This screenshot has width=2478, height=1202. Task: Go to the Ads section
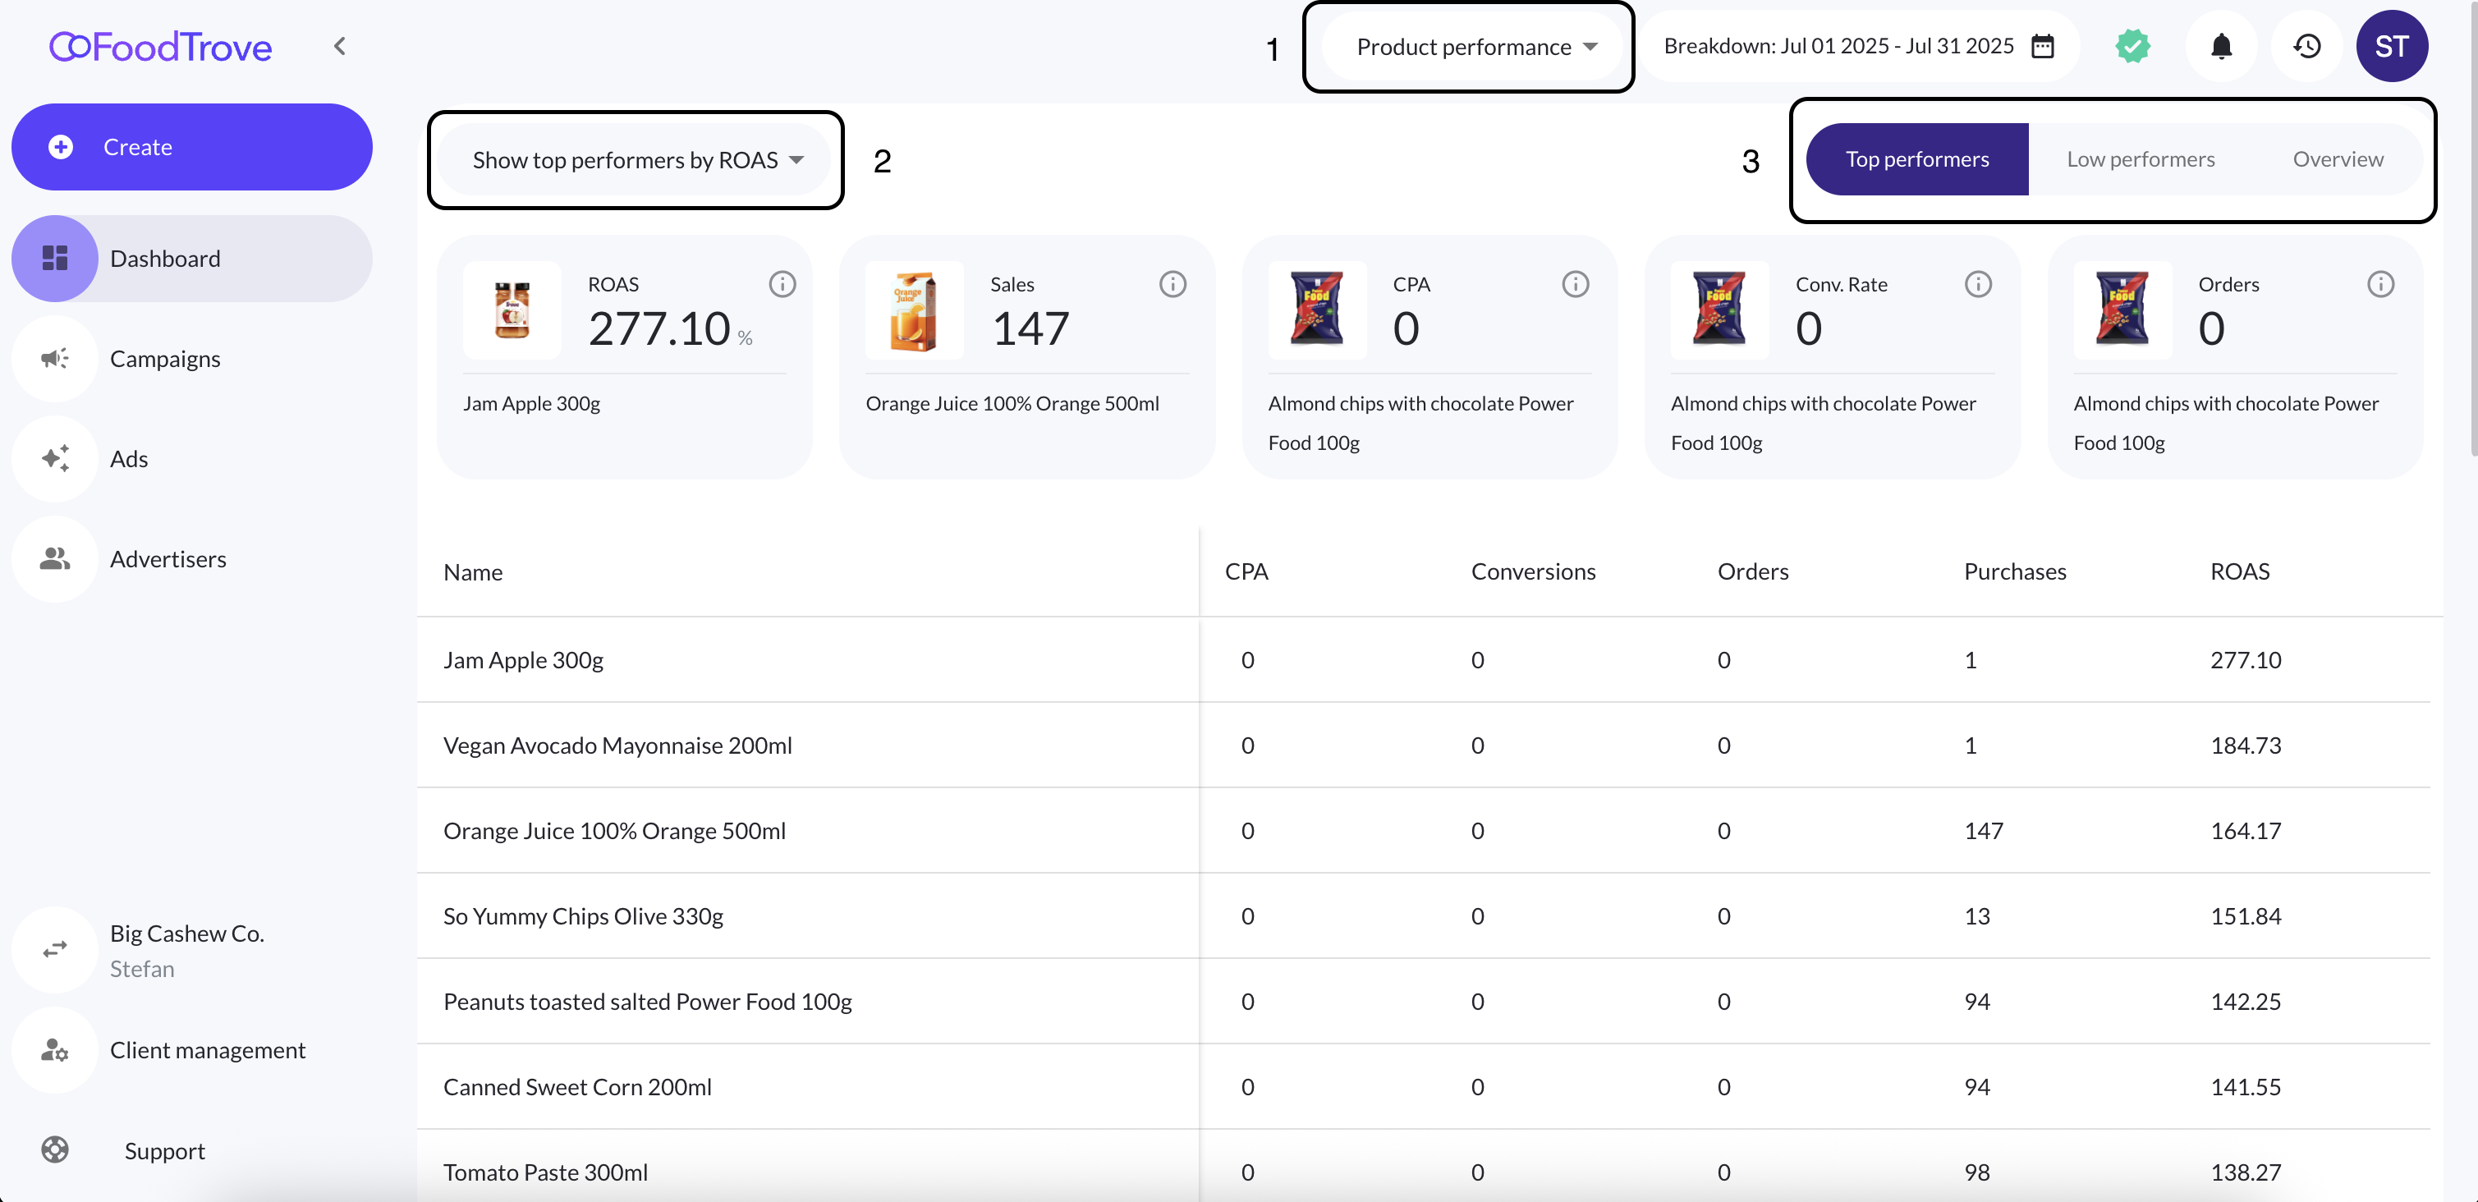129,459
